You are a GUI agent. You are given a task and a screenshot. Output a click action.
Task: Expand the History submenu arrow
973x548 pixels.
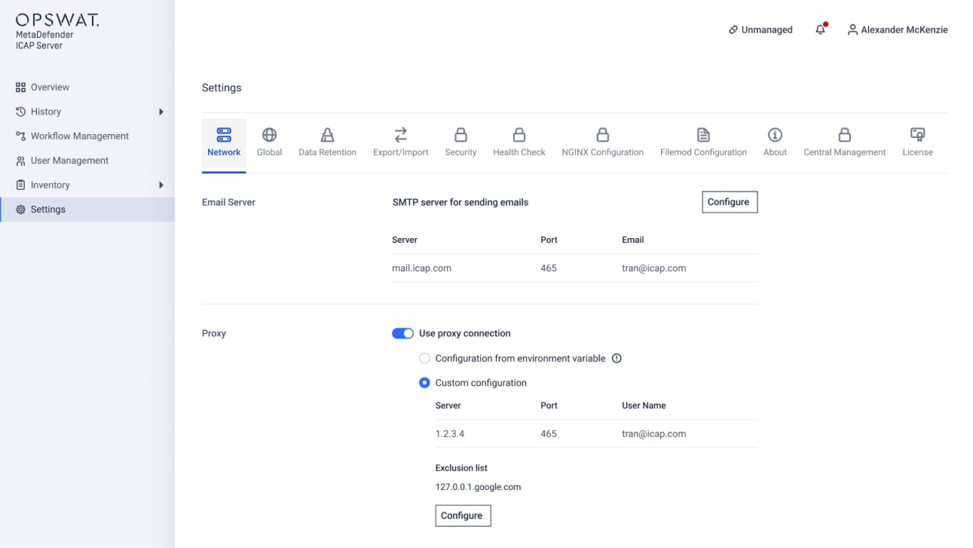(x=161, y=112)
